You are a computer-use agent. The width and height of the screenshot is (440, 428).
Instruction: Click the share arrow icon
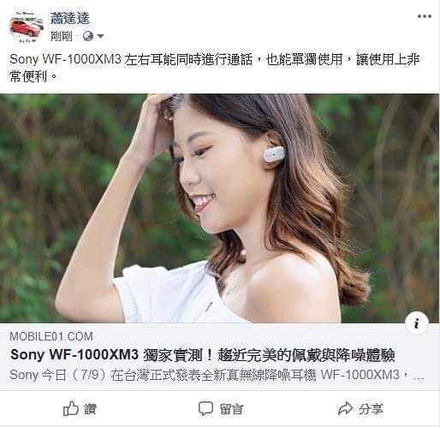[345, 408]
